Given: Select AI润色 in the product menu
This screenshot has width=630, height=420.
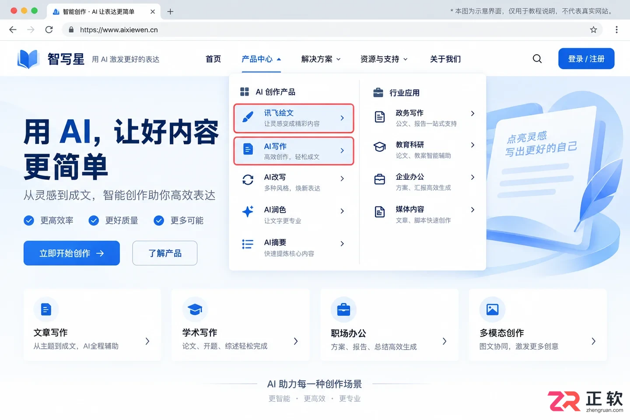Looking at the screenshot, I should (x=294, y=215).
